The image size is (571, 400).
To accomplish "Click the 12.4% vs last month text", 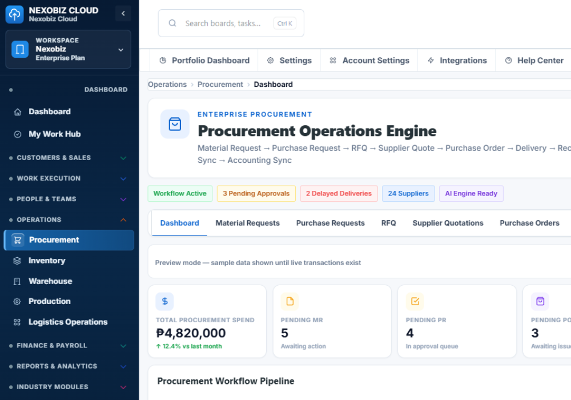I will pos(189,346).
